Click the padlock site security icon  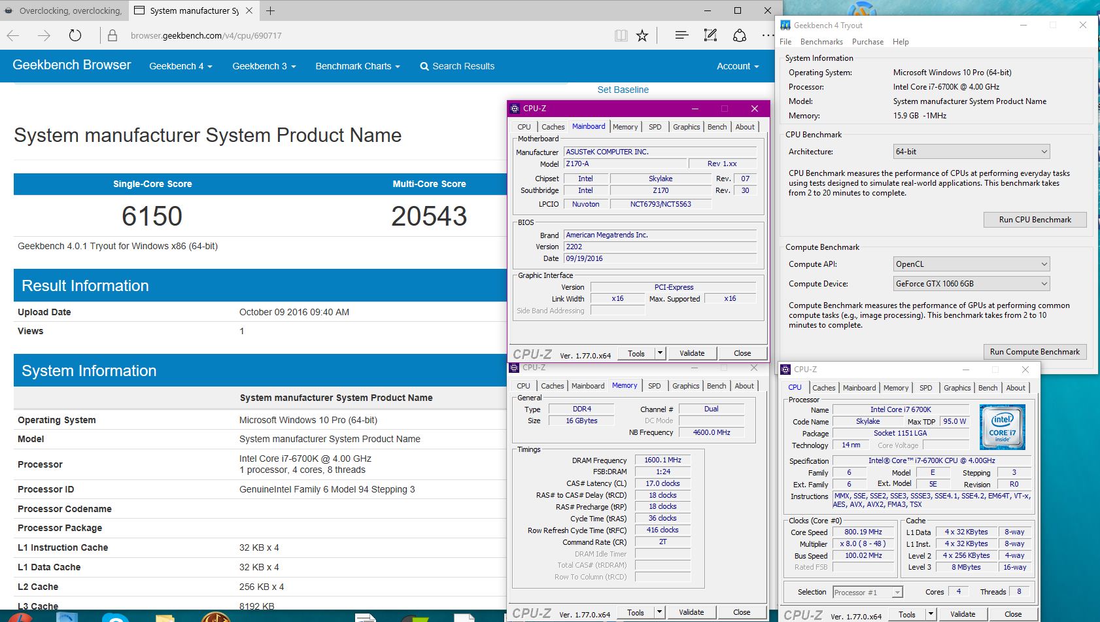tap(112, 36)
